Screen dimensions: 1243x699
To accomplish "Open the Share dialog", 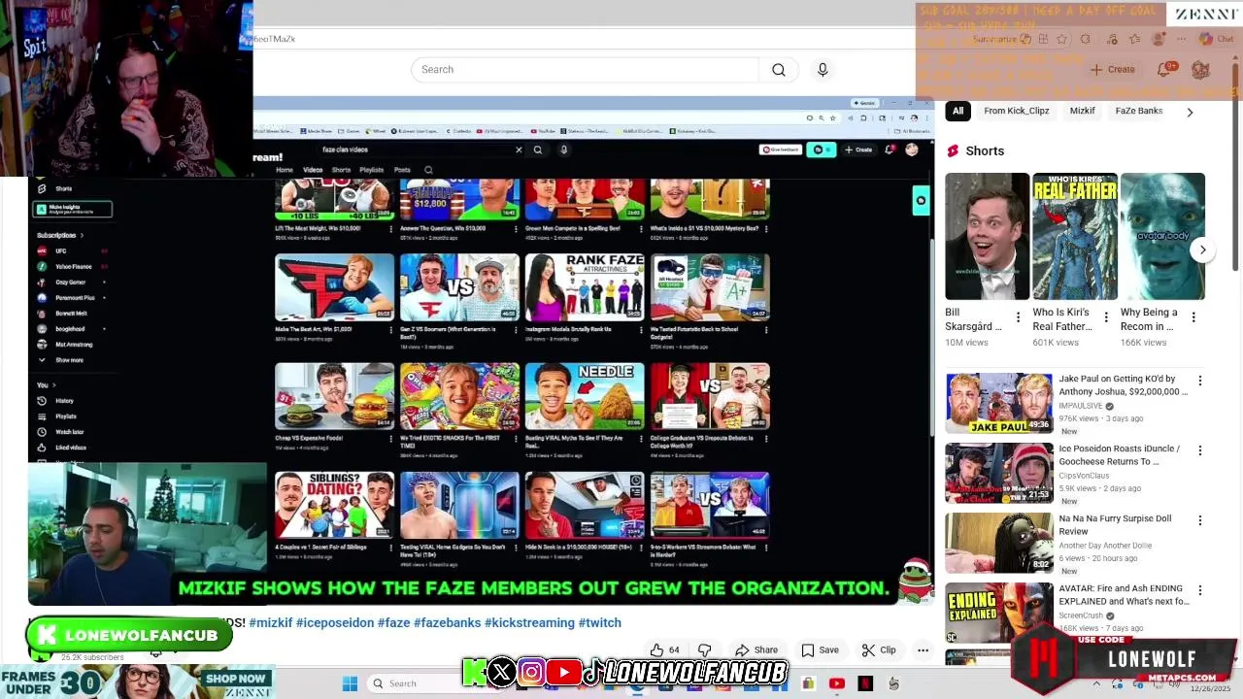I will coord(756,649).
